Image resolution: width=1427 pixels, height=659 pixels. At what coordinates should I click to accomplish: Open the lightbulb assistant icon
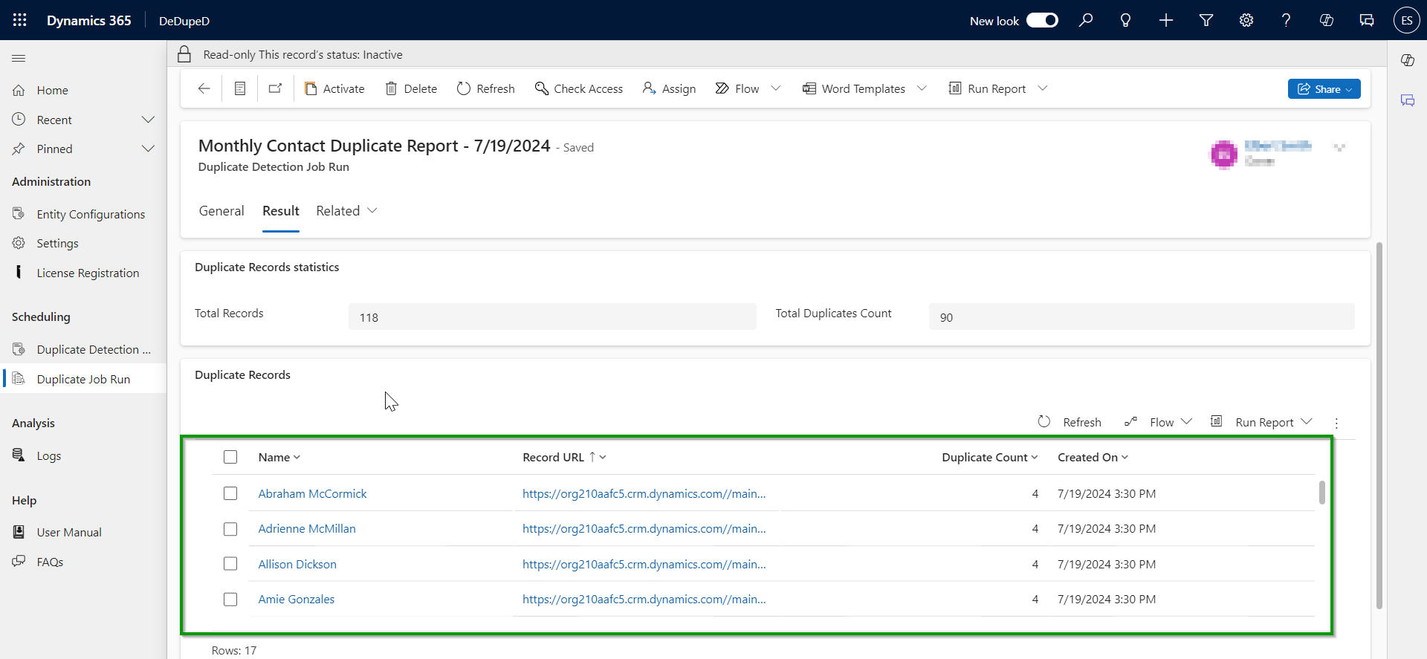point(1125,20)
